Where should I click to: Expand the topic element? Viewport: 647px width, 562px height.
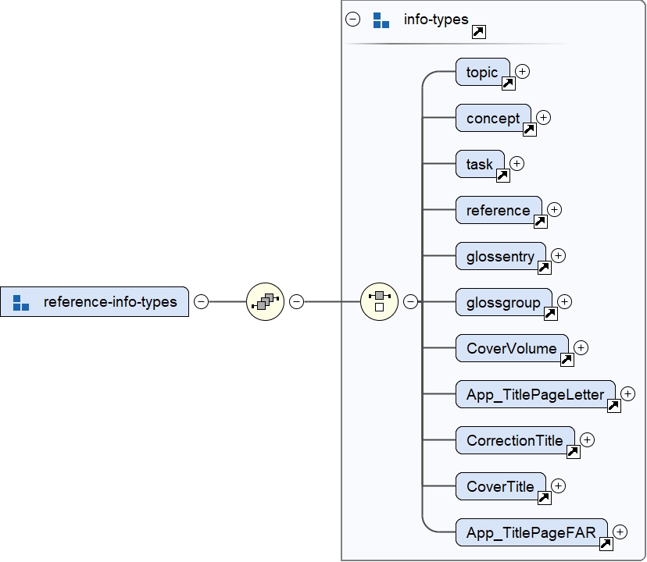click(x=523, y=71)
